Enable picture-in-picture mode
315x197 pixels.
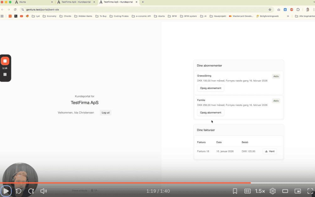click(x=298, y=191)
